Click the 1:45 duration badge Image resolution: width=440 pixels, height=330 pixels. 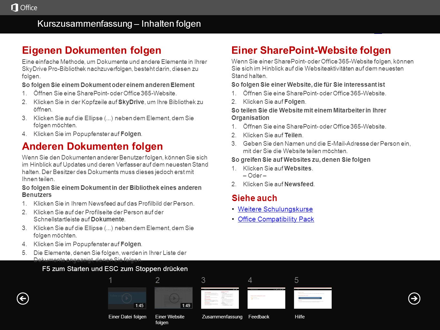[x=140, y=306]
